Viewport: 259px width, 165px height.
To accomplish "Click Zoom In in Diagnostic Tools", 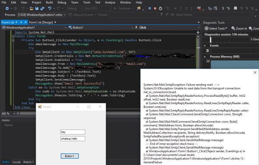I will (239, 29).
